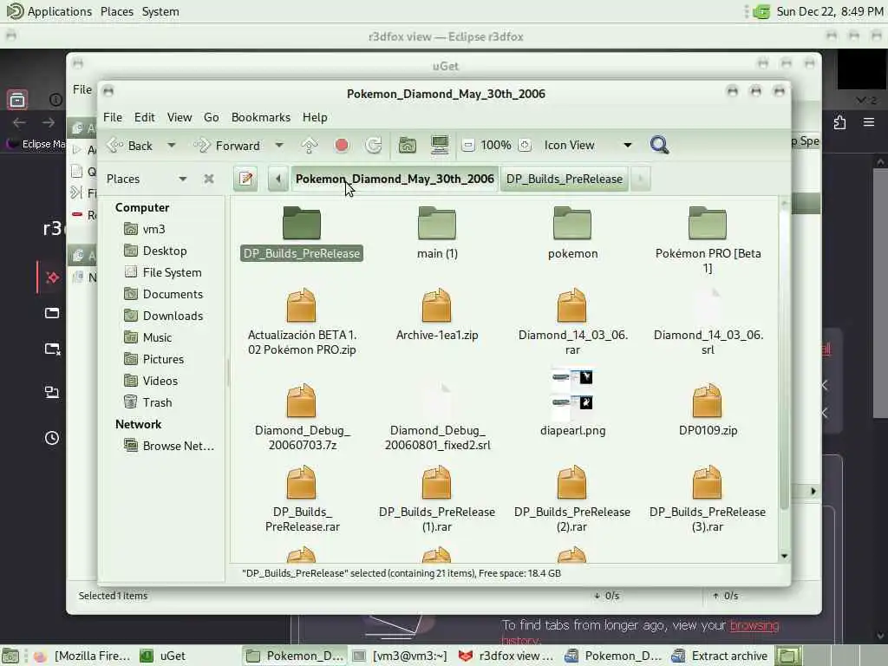
Task: Select DP_Builds_PreRelease (3).rar archive
Action: coord(708,499)
